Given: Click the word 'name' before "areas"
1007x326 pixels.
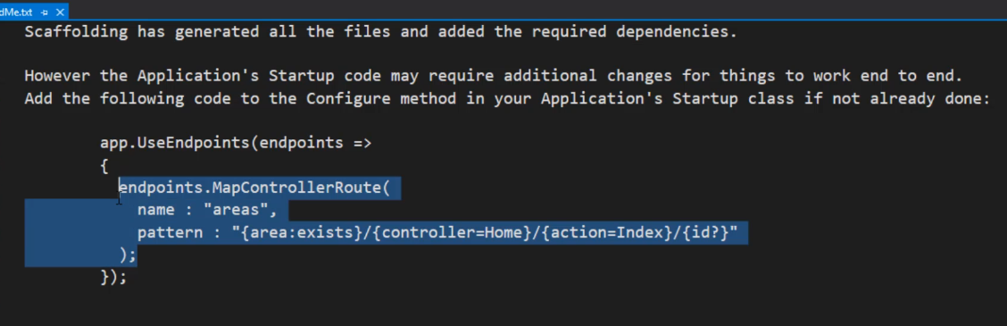Looking at the screenshot, I should click(156, 210).
